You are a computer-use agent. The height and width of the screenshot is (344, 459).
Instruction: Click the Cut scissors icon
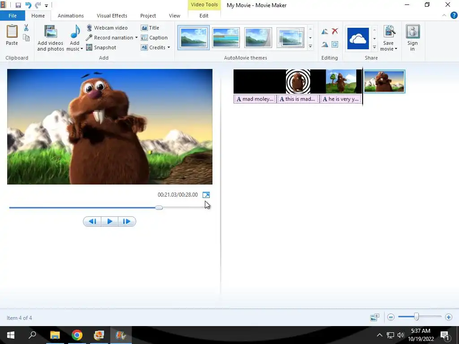pyautogui.click(x=26, y=28)
